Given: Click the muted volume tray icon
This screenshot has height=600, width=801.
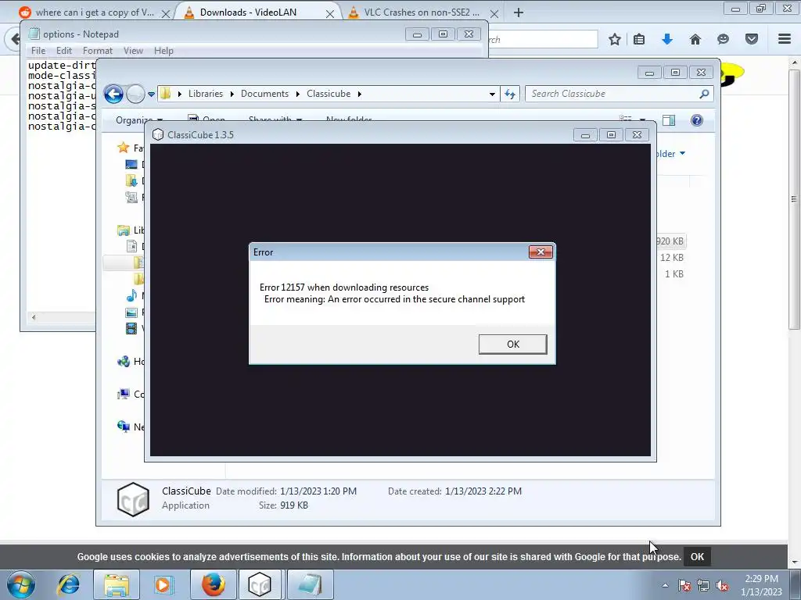Looking at the screenshot, I should 722,585.
